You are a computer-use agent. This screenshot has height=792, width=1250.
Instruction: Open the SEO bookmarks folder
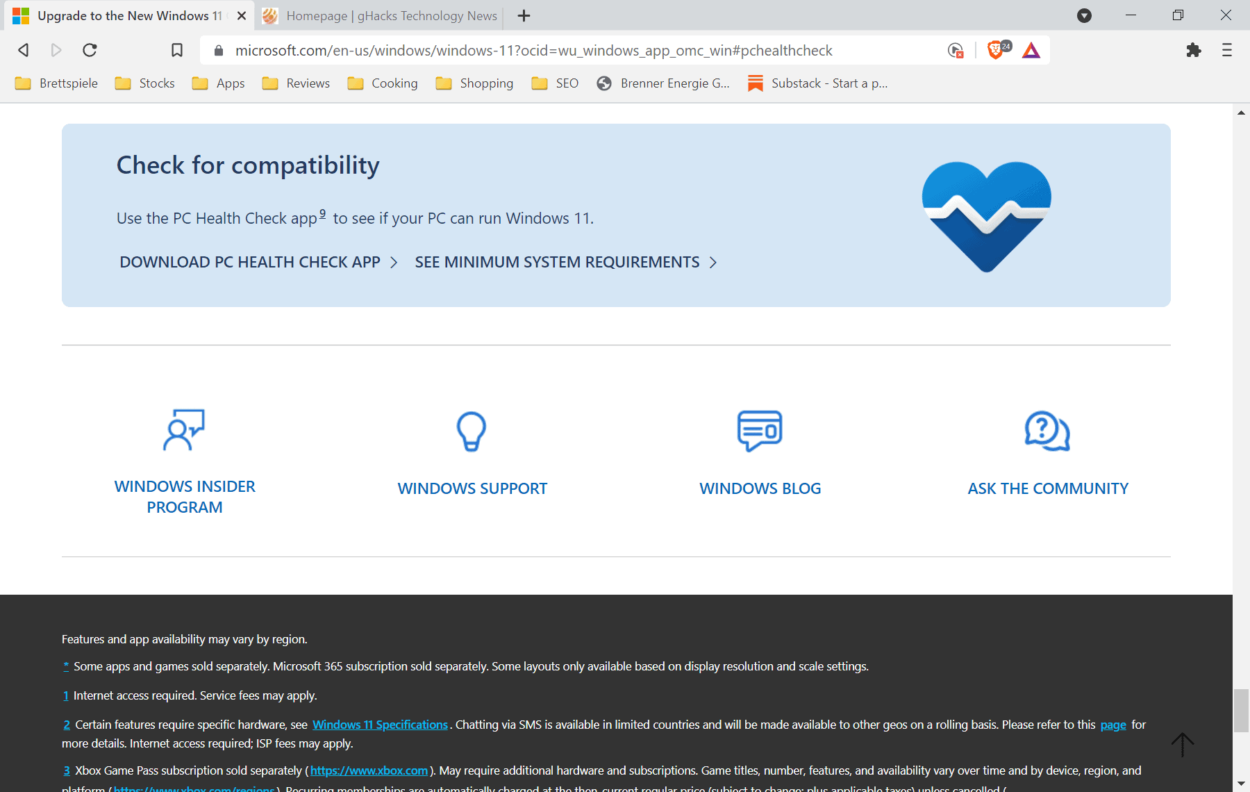(555, 83)
